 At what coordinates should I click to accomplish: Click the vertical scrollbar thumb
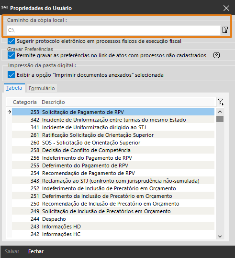220,119
